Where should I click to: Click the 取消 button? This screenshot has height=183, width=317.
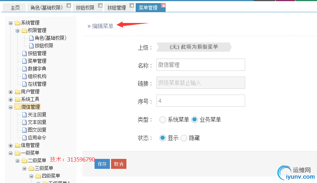(119, 164)
